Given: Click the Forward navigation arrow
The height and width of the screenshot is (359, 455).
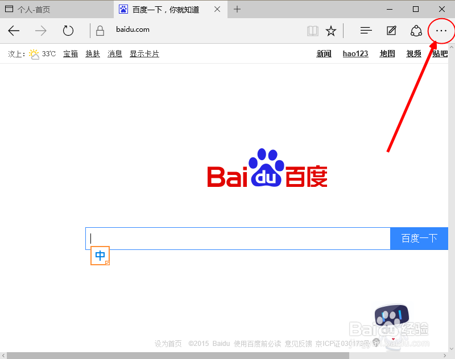Looking at the screenshot, I should [40, 31].
